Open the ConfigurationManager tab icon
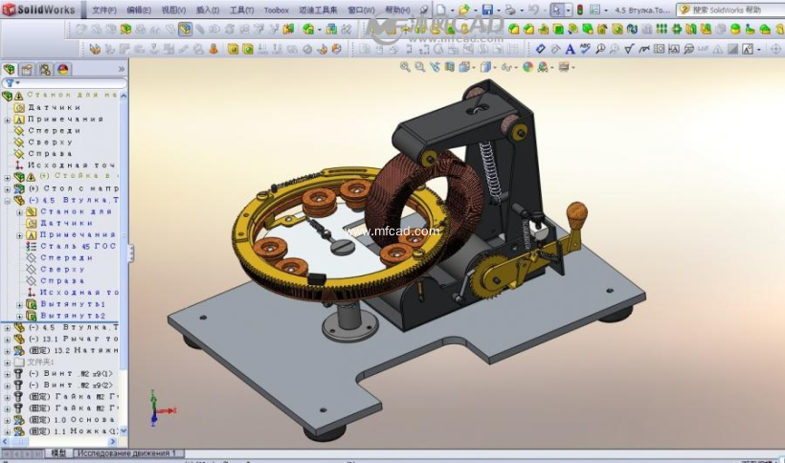 (x=45, y=70)
